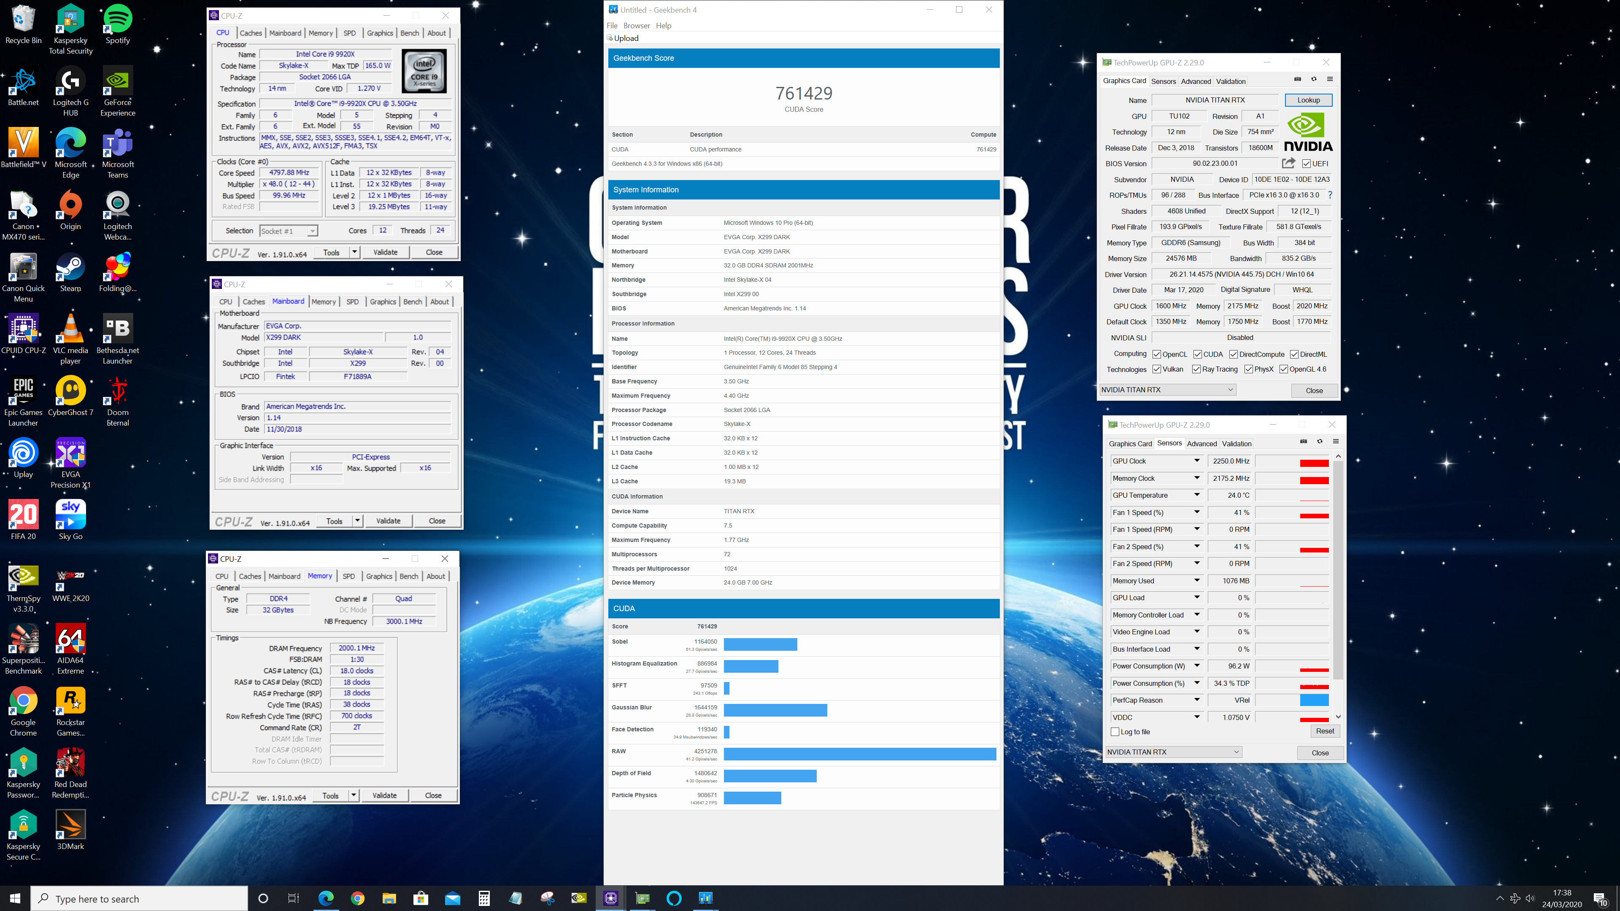The height and width of the screenshot is (911, 1620).
Task: Expand the GPU Clock sensor dropdown
Action: point(1197,461)
